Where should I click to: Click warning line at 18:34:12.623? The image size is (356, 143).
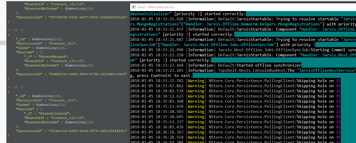click(x=235, y=96)
